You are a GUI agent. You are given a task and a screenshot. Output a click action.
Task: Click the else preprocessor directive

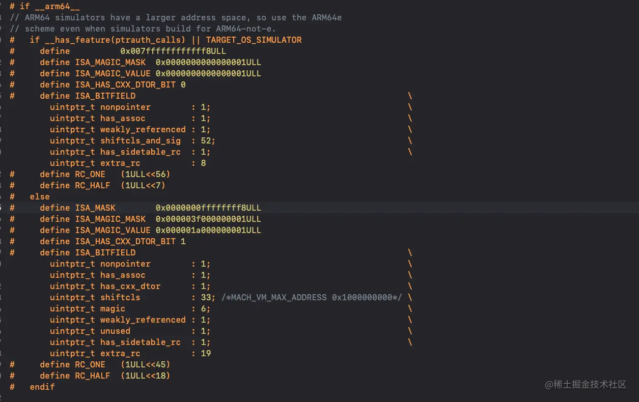click(x=40, y=196)
